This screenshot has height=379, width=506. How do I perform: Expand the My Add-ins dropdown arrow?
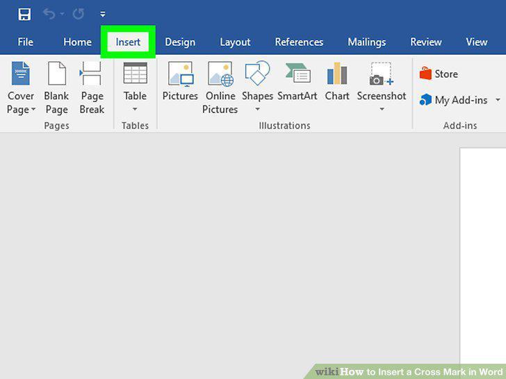pyautogui.click(x=498, y=100)
